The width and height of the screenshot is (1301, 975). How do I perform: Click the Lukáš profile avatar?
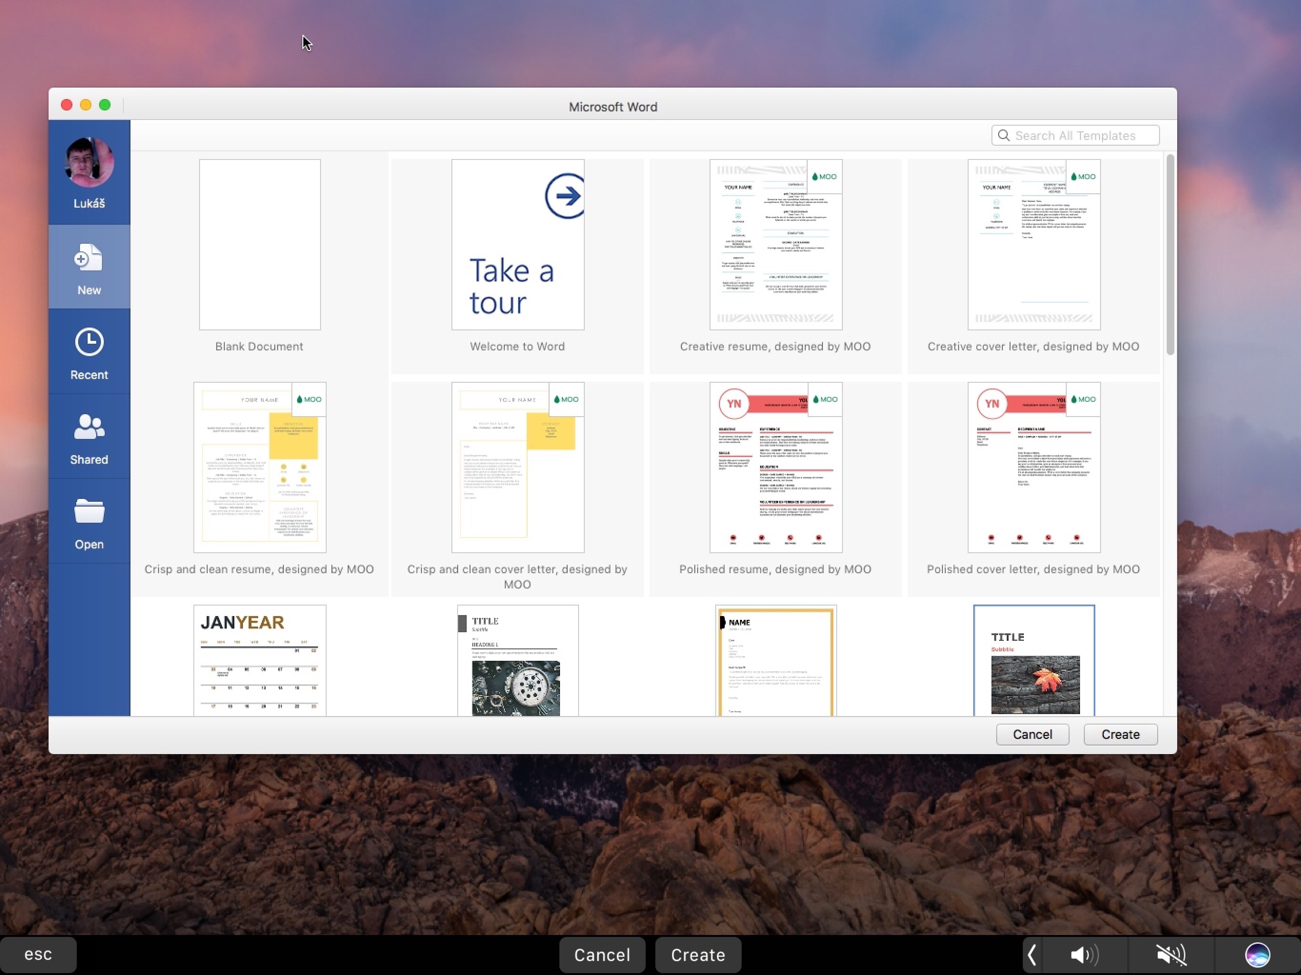click(x=89, y=162)
